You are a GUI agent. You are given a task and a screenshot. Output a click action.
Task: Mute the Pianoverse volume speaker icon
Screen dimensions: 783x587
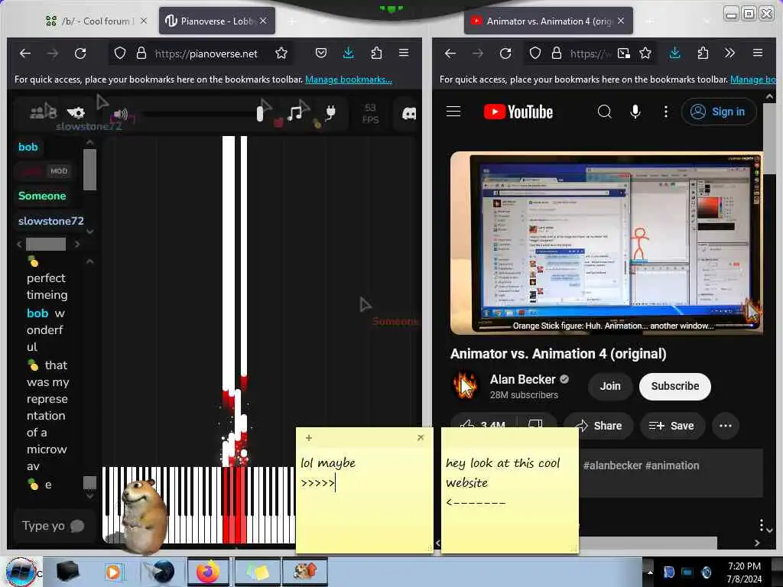[120, 114]
